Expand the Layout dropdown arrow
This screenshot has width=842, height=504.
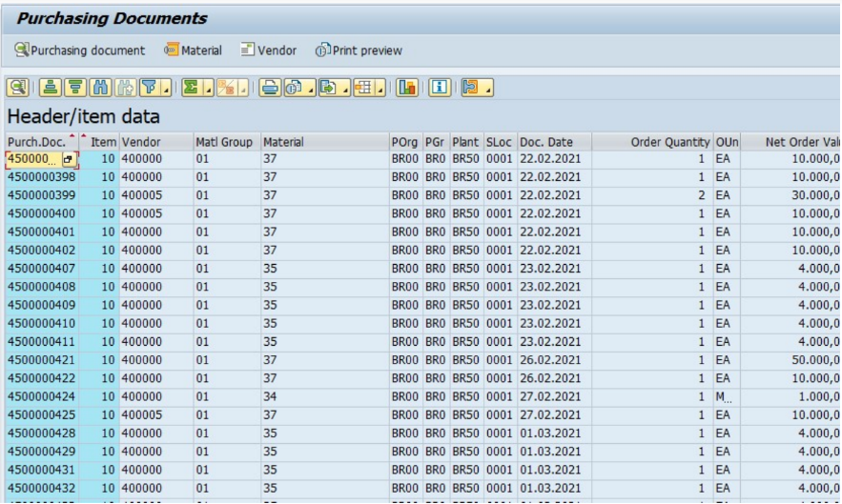pyautogui.click(x=380, y=88)
